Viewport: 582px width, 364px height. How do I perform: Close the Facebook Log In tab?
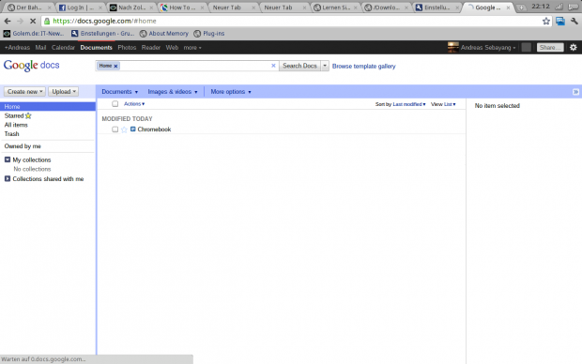click(100, 8)
